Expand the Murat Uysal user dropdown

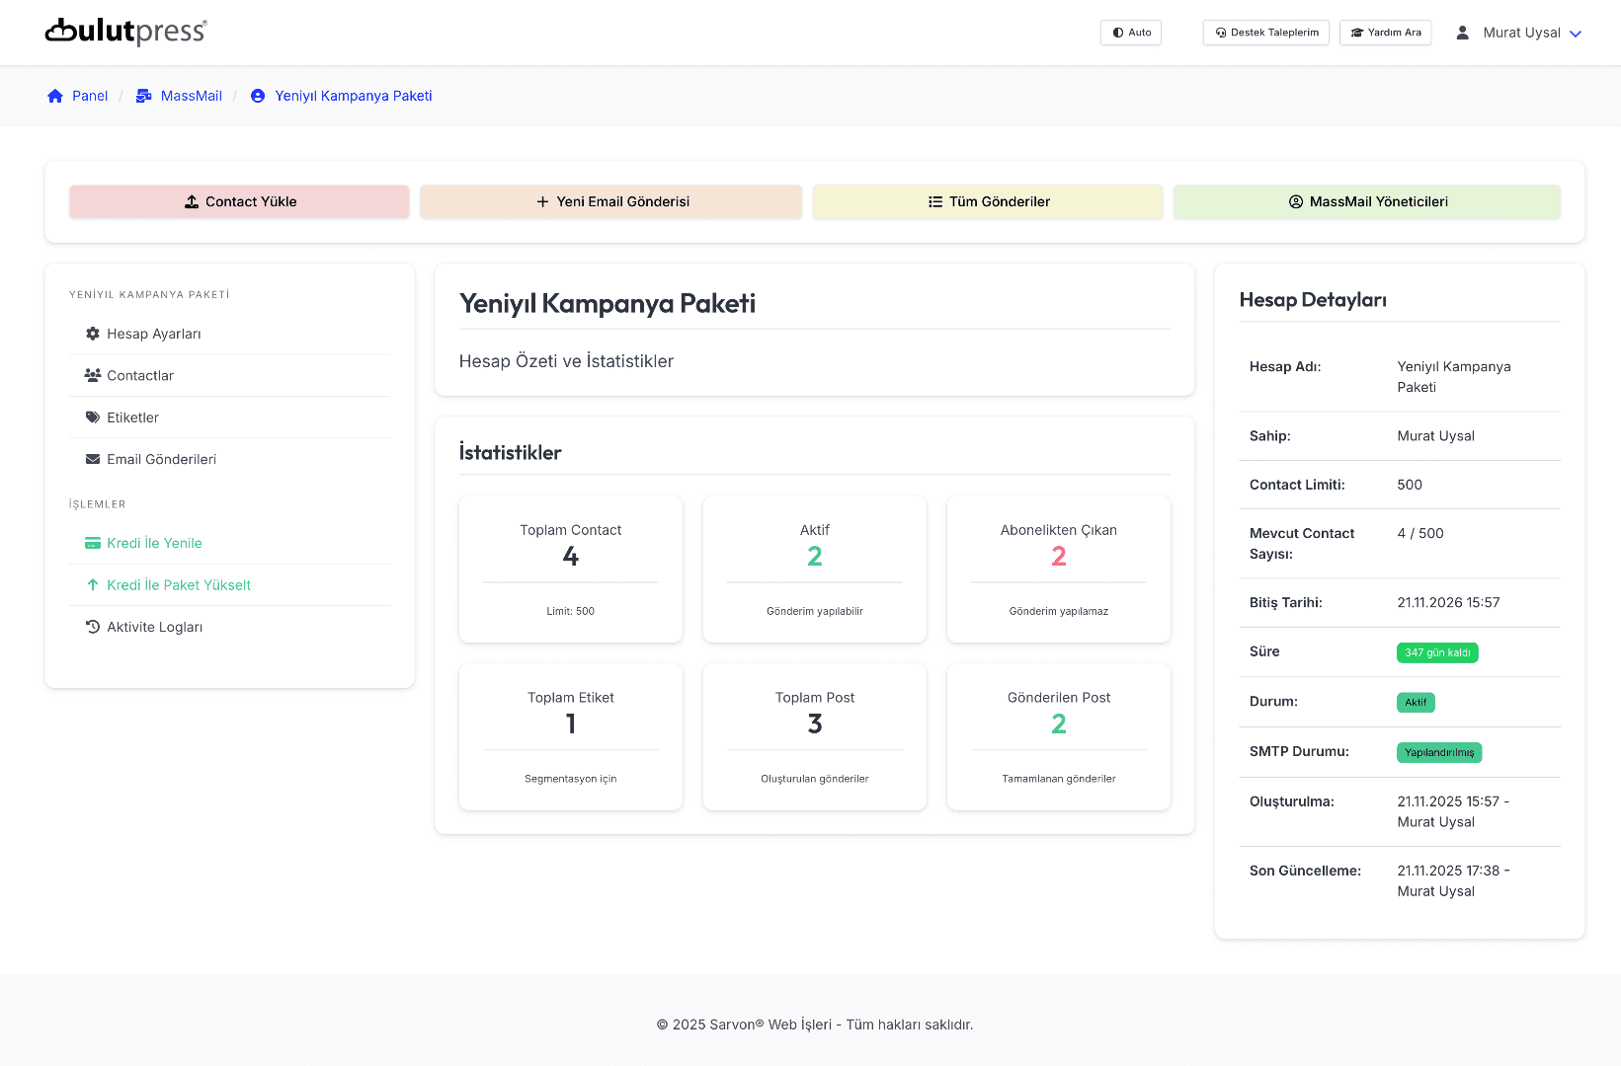pos(1520,33)
